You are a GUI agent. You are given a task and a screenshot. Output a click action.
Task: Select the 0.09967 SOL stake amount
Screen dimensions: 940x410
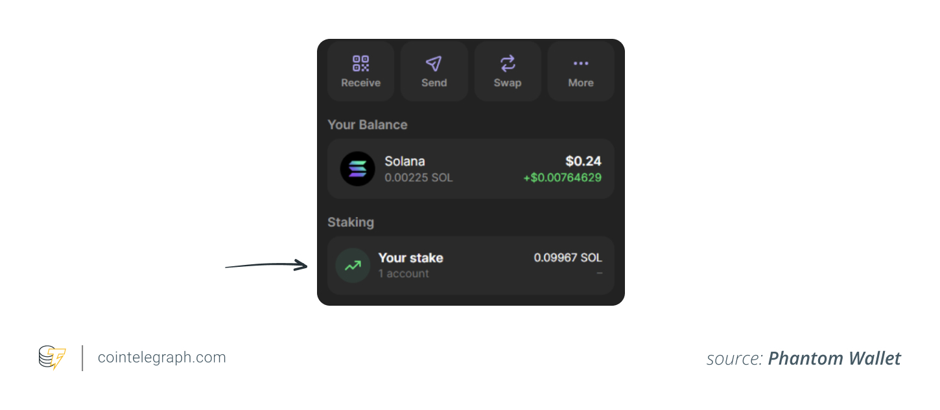pyautogui.click(x=569, y=257)
